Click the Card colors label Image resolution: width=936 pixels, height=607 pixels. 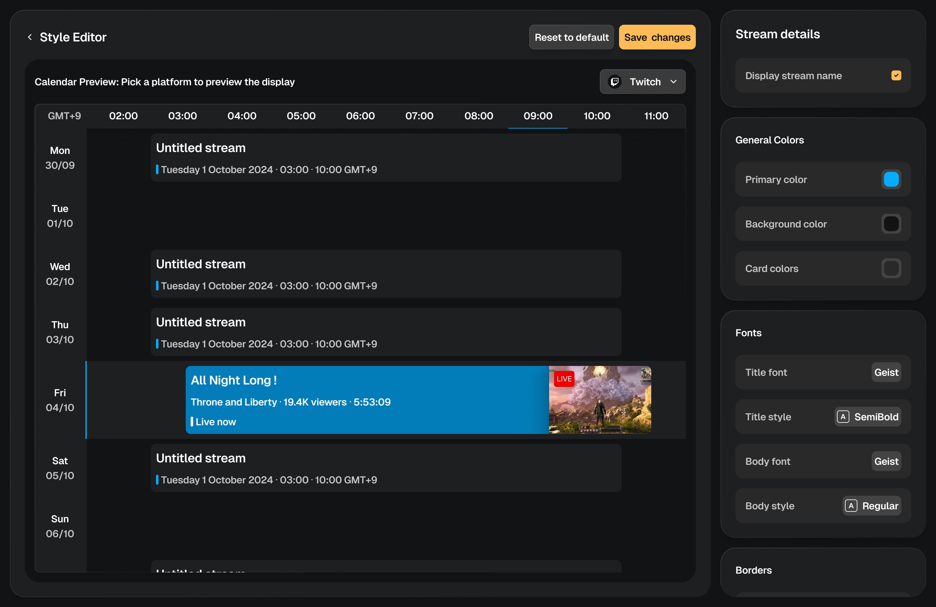[x=772, y=269]
